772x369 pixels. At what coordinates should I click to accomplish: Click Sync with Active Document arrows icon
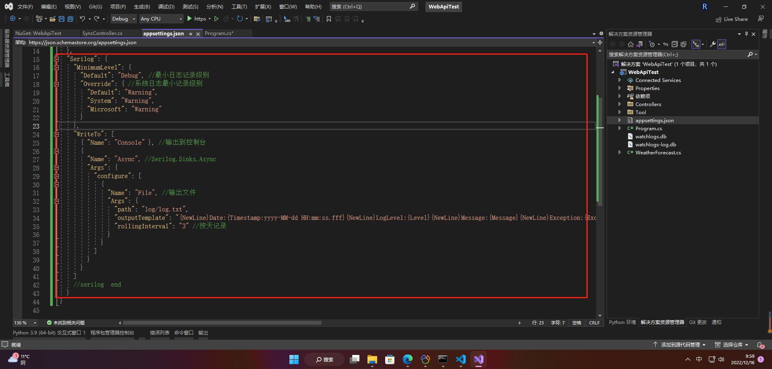pyautogui.click(x=666, y=44)
